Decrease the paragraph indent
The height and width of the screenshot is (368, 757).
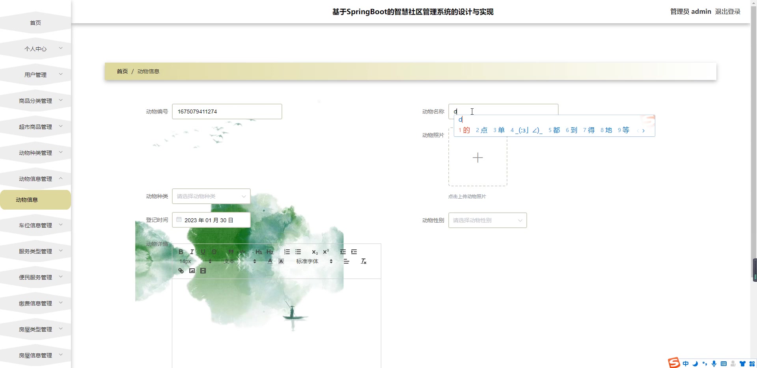tap(343, 252)
